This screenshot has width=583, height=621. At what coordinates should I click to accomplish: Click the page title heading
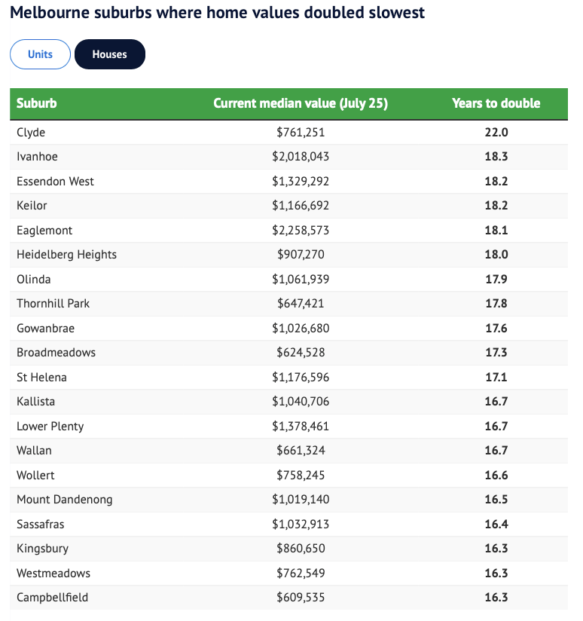[x=217, y=13]
